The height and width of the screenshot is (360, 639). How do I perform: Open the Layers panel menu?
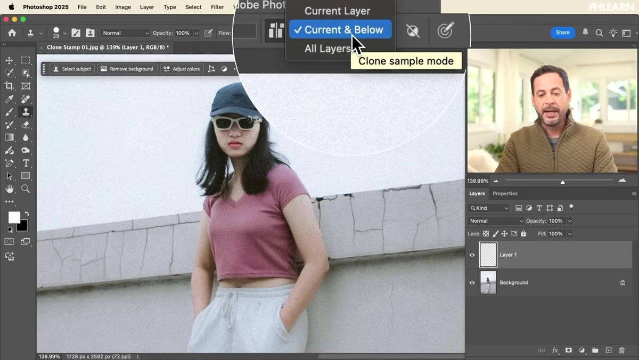634,194
